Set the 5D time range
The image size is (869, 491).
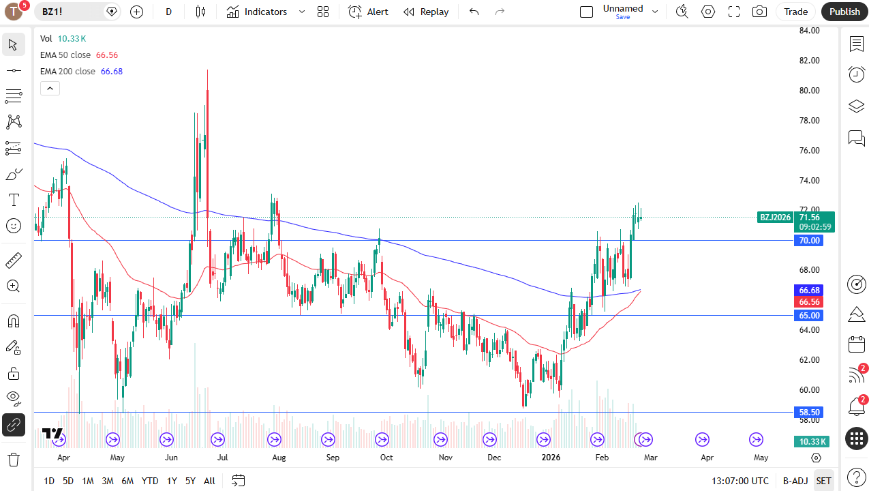68,481
